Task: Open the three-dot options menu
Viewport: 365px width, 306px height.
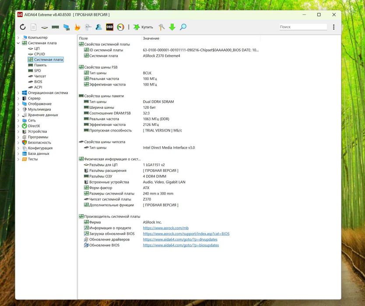Action: tap(334, 27)
